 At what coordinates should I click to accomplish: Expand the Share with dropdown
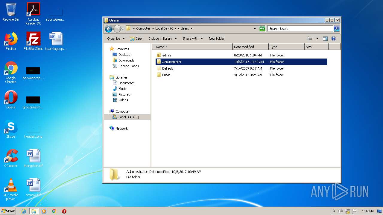193,39
